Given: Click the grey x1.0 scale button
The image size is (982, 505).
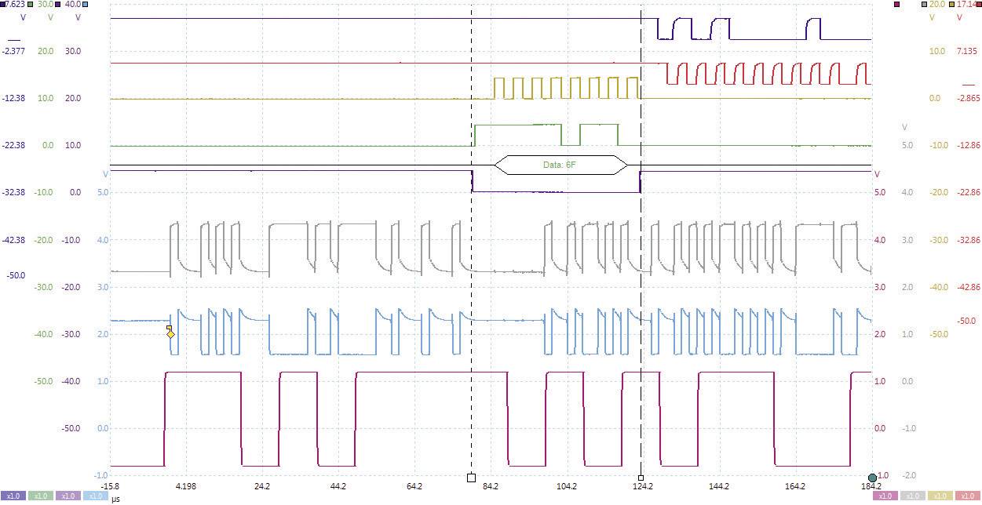Looking at the screenshot, I should [911, 496].
